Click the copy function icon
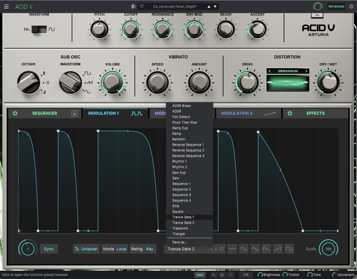Viewport: 357px width, 279px height. pyautogui.click(x=222, y=249)
